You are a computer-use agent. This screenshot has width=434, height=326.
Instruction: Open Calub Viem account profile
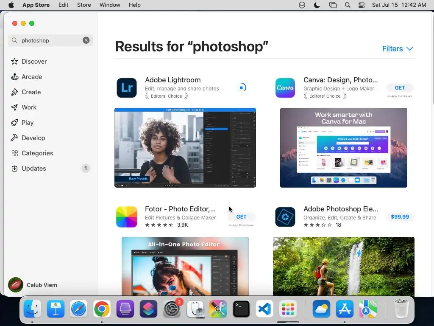(x=33, y=285)
